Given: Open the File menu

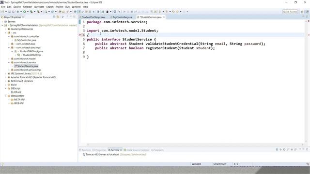Looking at the screenshot, I should (3, 7).
